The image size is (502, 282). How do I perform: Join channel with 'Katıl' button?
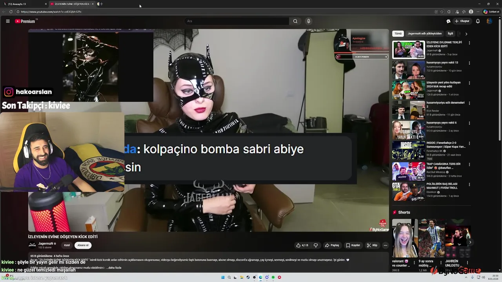pos(67,245)
